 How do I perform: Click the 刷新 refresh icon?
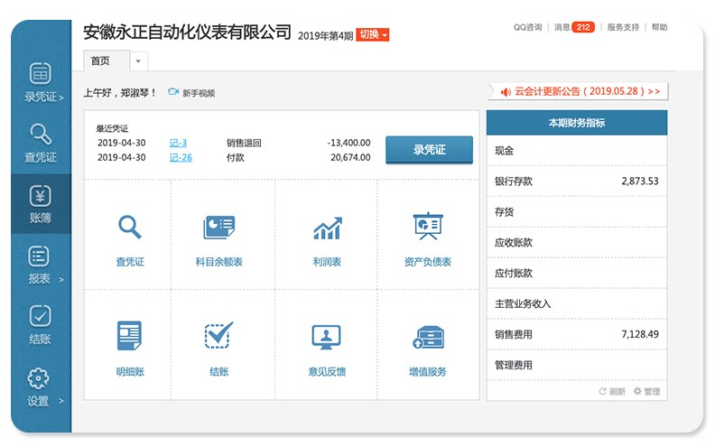602,391
